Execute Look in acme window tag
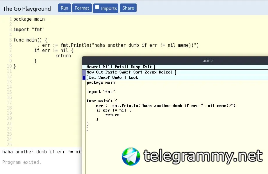 pyautogui.click(x=133, y=78)
